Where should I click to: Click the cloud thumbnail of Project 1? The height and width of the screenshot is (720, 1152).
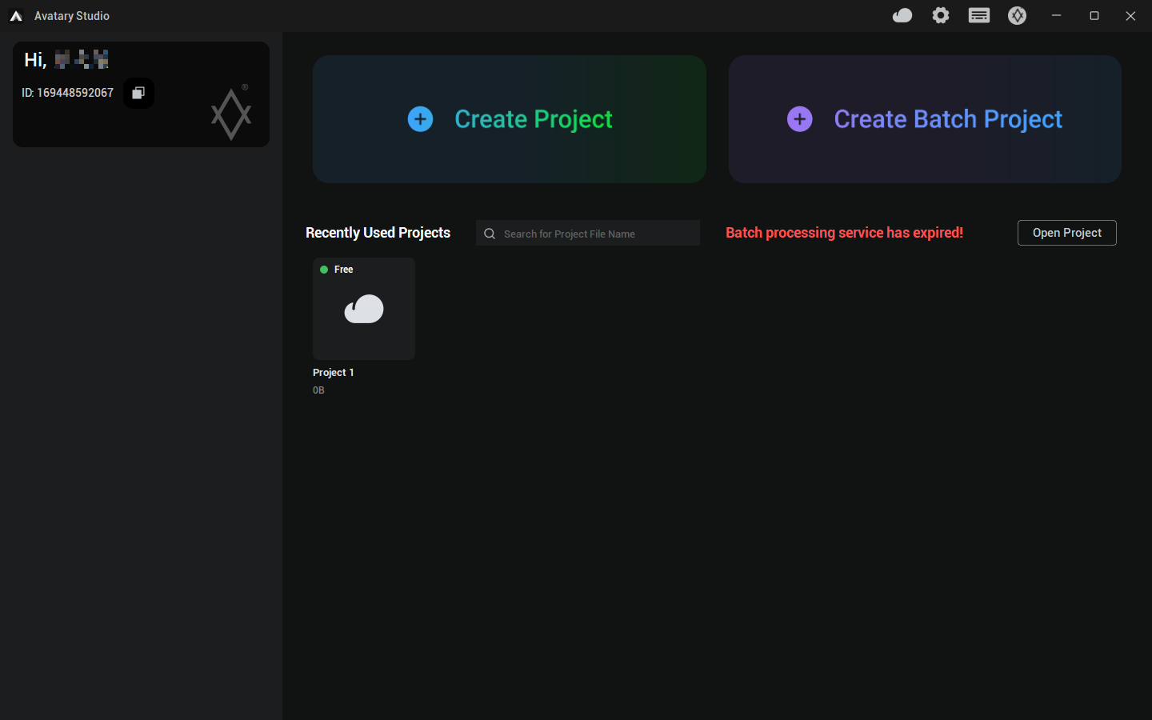pyautogui.click(x=364, y=309)
